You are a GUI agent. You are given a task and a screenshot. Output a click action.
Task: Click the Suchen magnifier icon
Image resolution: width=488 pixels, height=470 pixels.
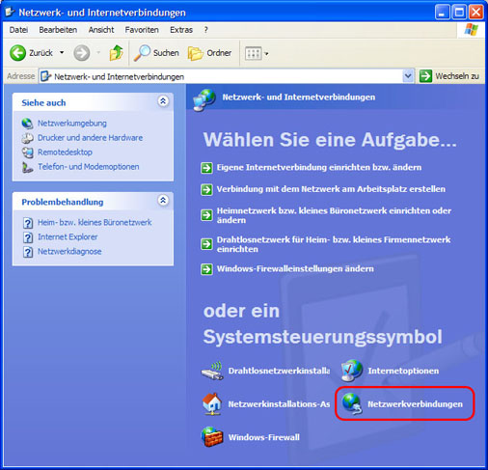pyautogui.click(x=142, y=53)
